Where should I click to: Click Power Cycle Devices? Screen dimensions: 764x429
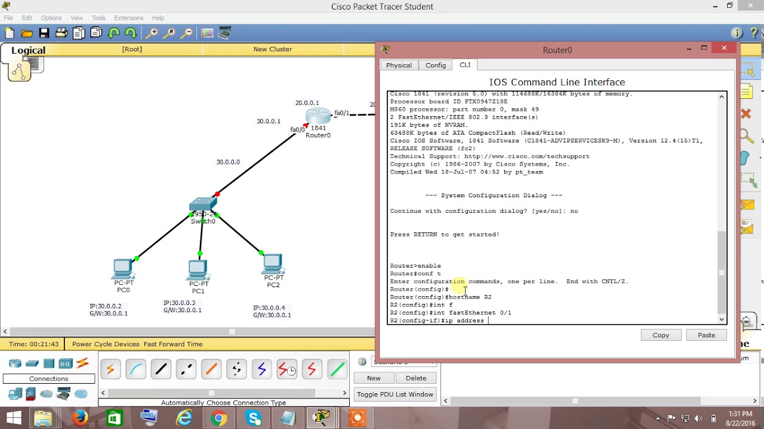pyautogui.click(x=106, y=344)
